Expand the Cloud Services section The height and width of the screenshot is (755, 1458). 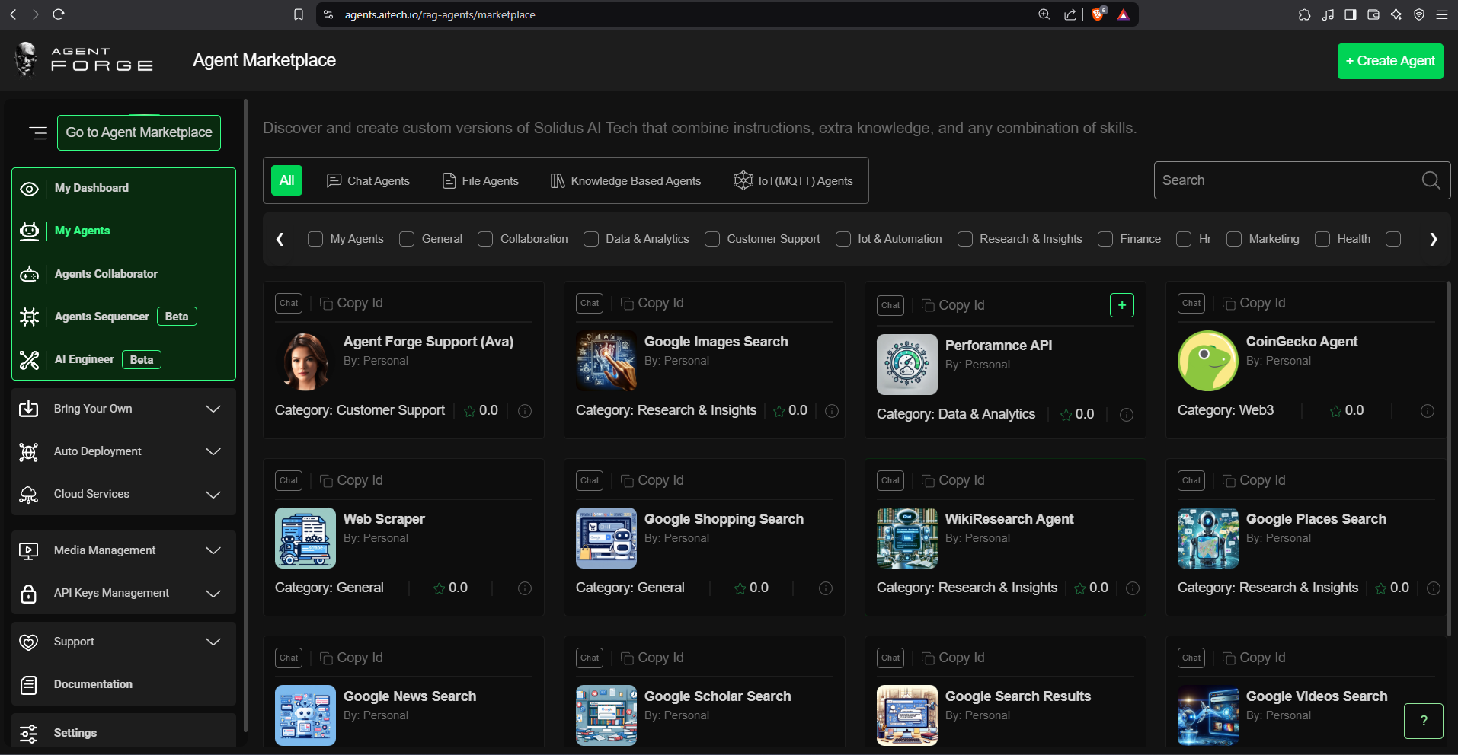123,495
